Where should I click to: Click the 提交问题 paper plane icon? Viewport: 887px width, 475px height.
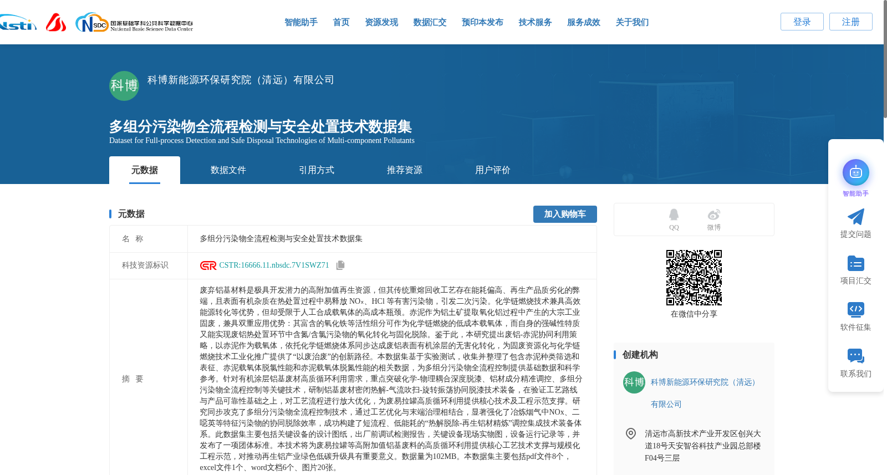856,217
